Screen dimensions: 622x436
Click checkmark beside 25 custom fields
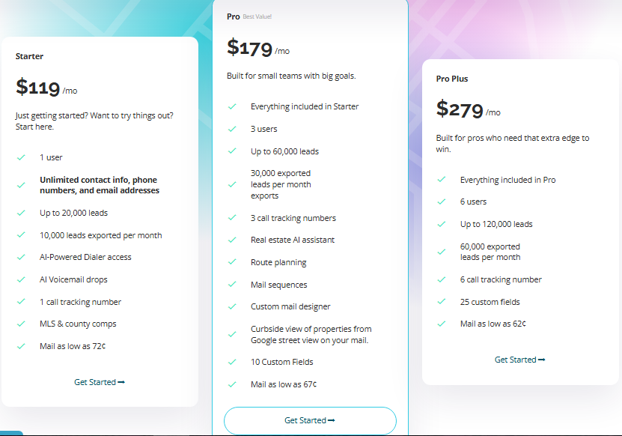442,302
